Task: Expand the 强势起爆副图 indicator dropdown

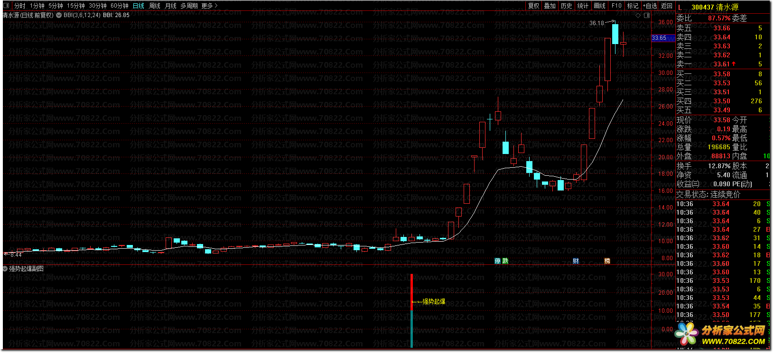Action: [x=5, y=269]
